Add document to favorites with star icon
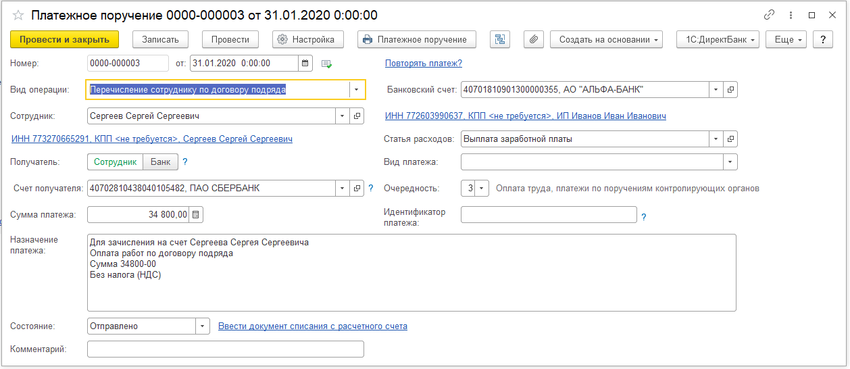Screen dimensions: 850x369 coord(19,15)
